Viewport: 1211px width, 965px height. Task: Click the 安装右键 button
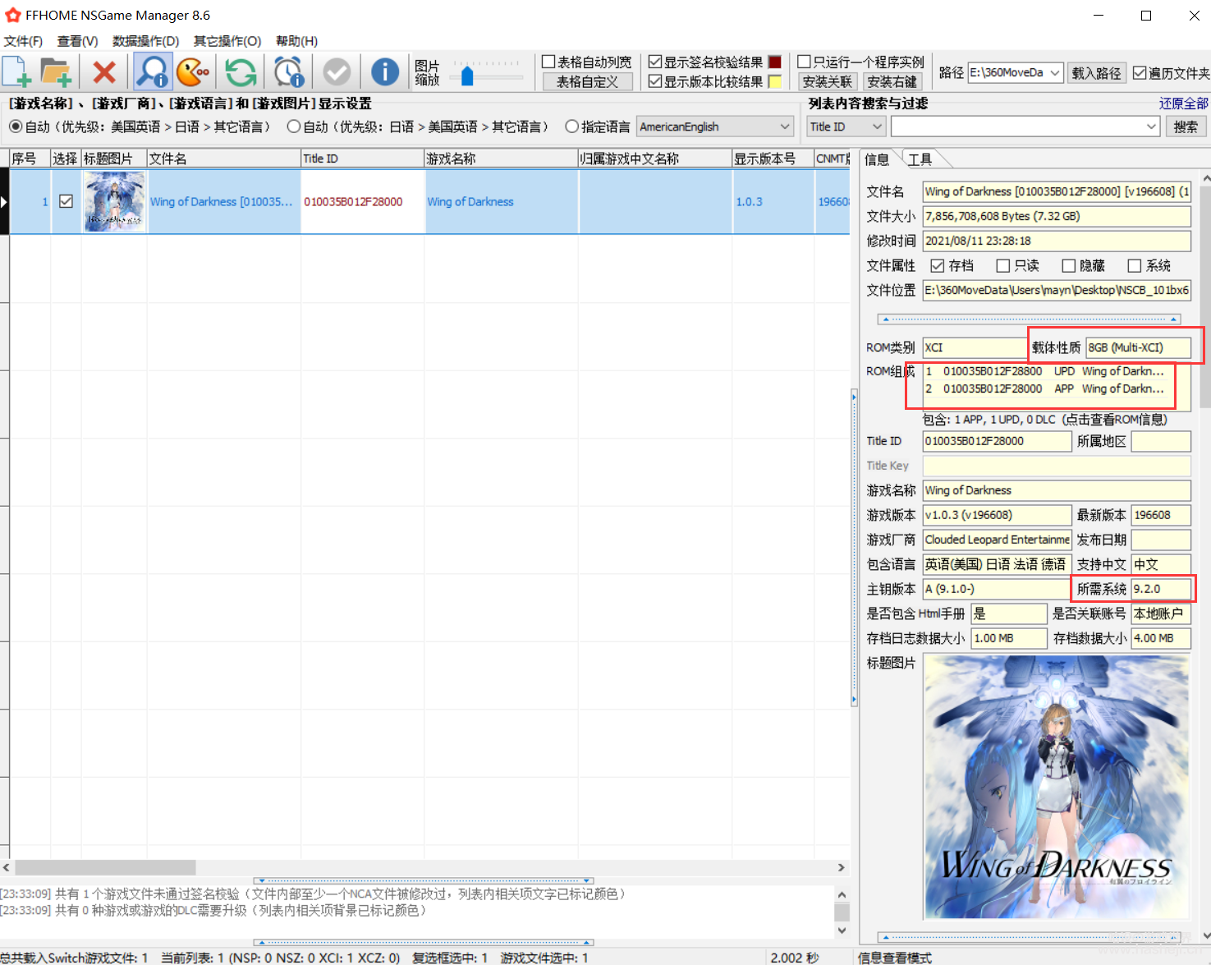pos(892,81)
